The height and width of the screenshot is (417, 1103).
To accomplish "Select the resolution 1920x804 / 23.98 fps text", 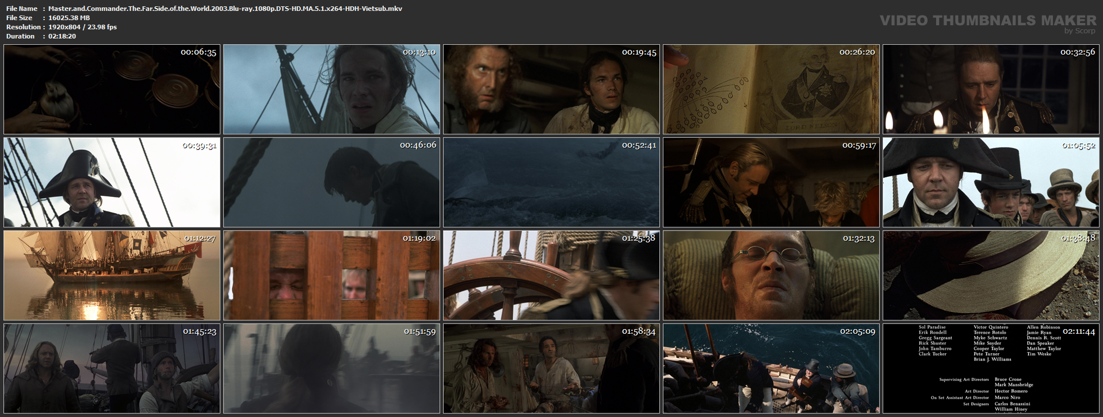I will tap(82, 27).
